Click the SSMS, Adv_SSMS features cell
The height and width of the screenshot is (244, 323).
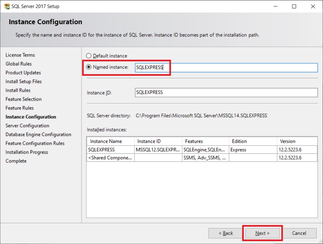(206, 158)
